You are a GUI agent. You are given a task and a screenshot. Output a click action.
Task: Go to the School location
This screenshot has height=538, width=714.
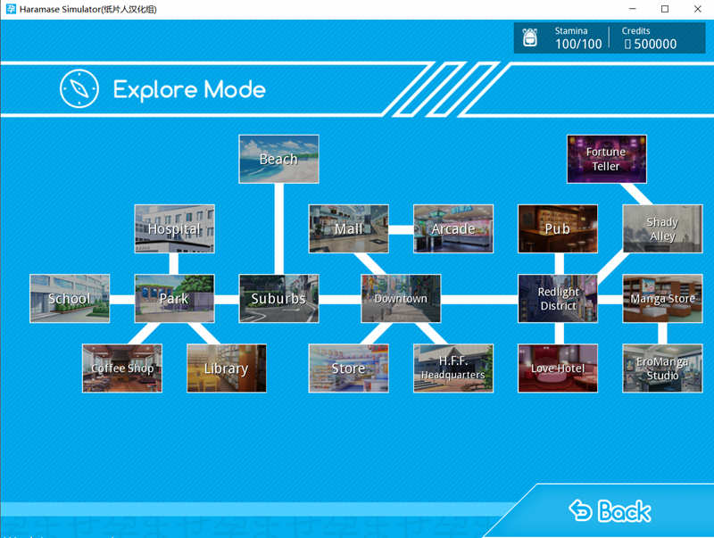[70, 298]
